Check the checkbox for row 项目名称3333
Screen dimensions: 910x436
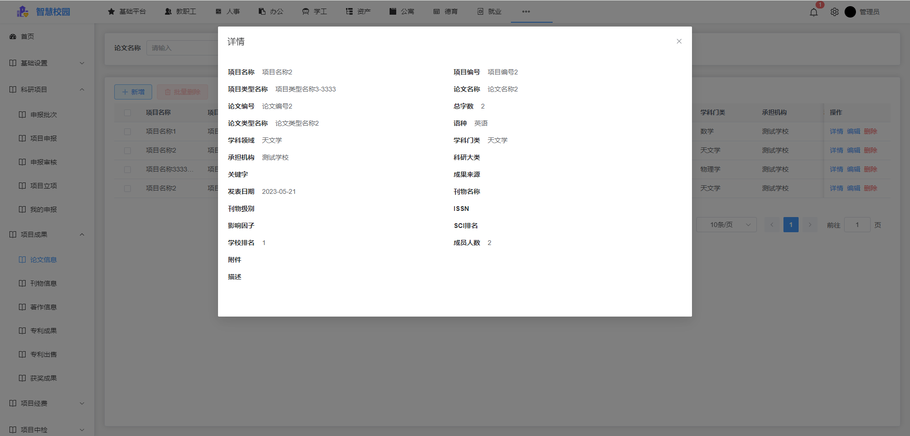pos(127,169)
